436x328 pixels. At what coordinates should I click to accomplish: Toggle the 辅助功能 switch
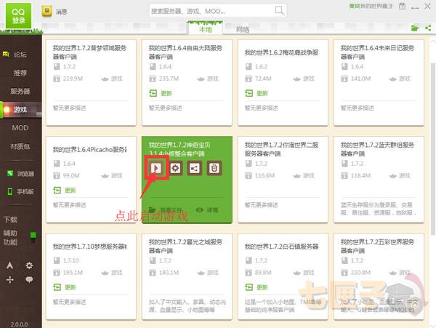pyautogui.click(x=33, y=238)
